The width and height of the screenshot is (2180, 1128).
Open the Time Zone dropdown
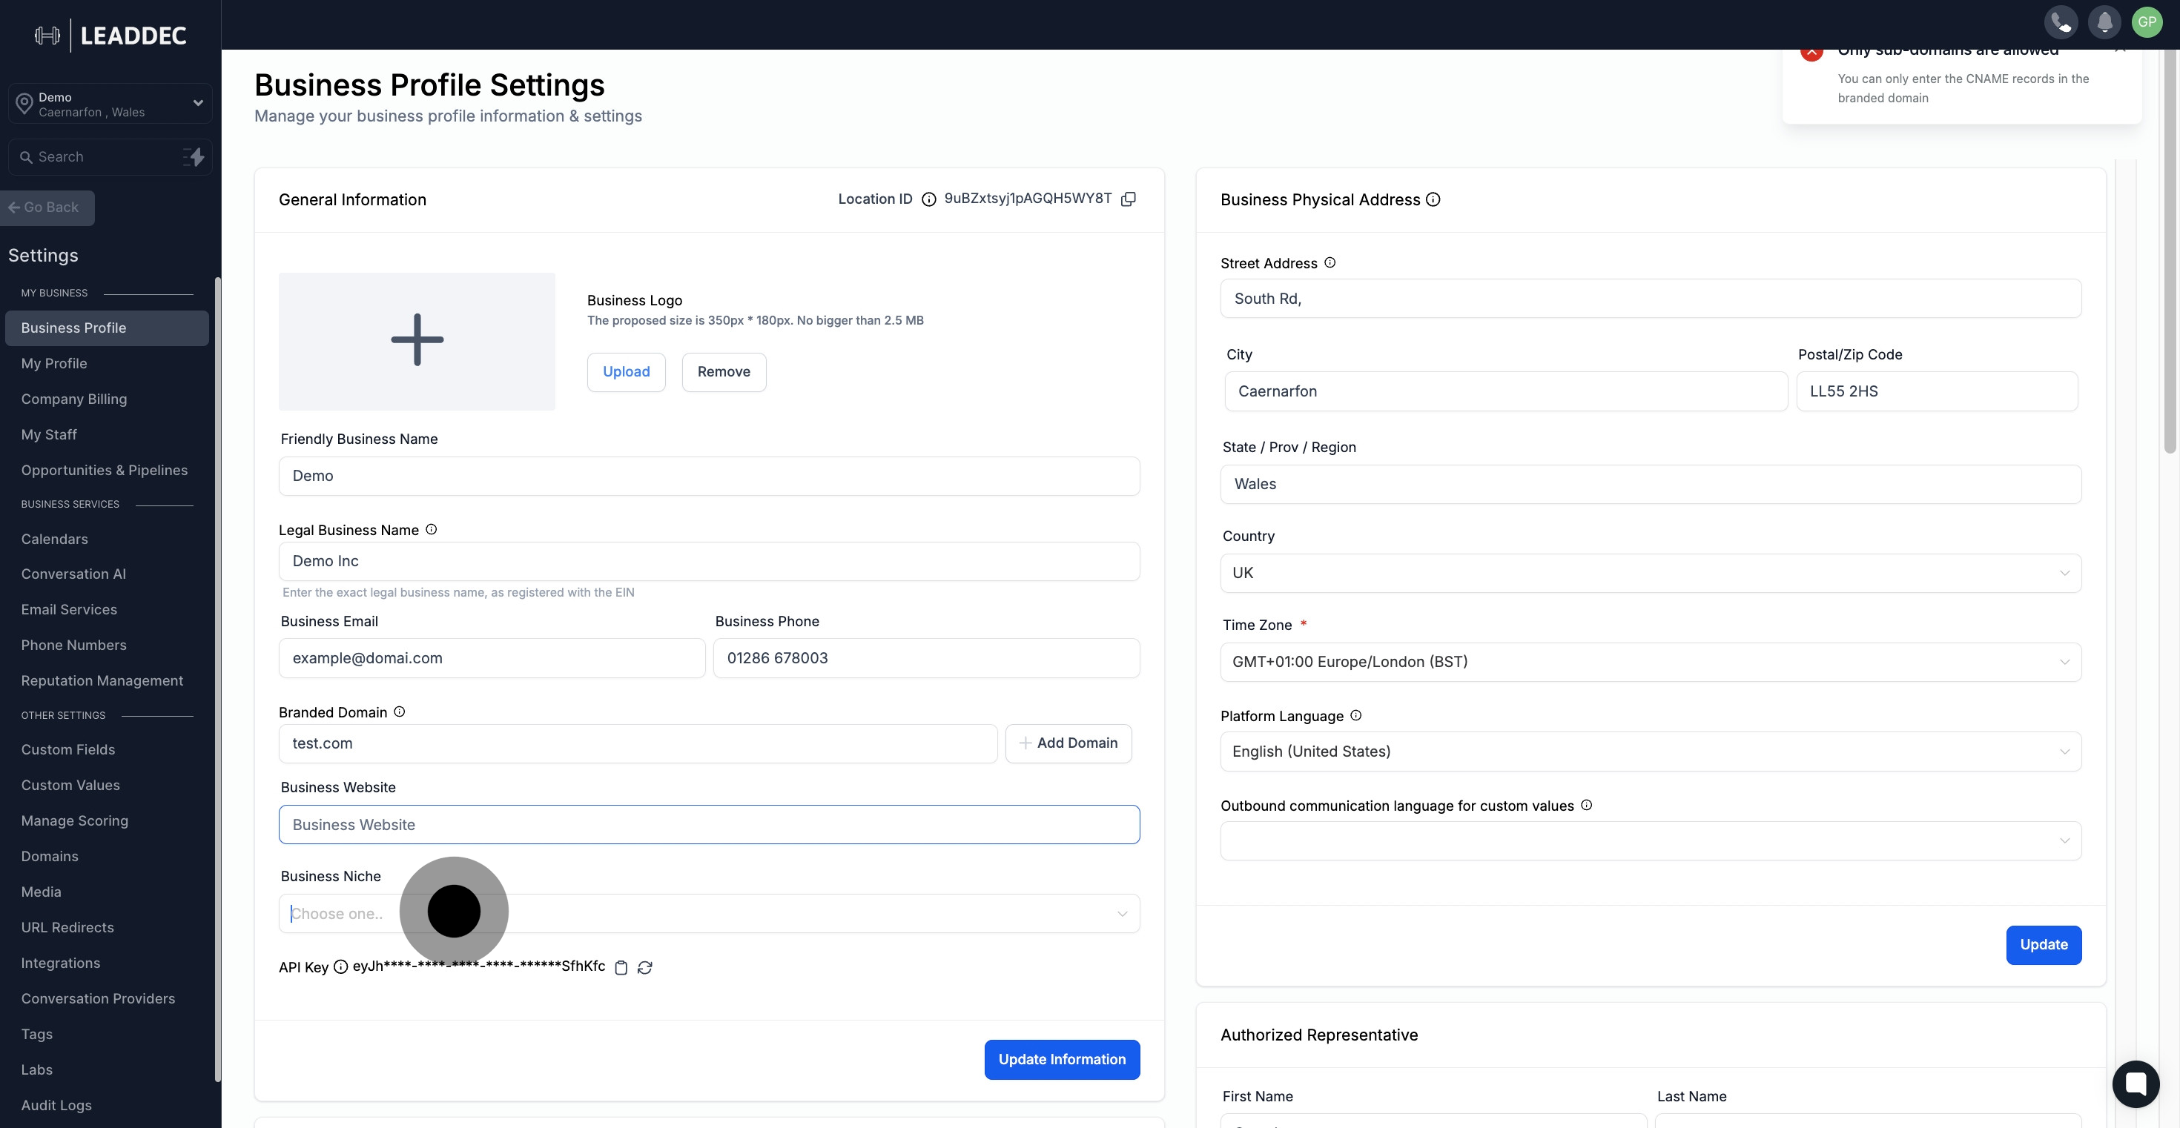click(x=1651, y=662)
